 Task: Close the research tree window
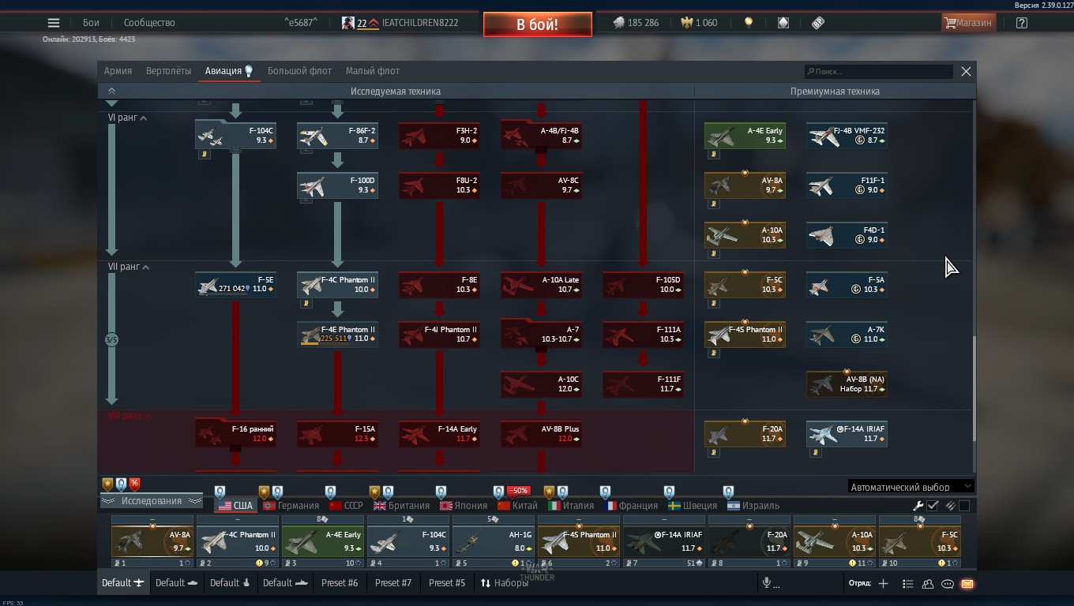point(966,72)
